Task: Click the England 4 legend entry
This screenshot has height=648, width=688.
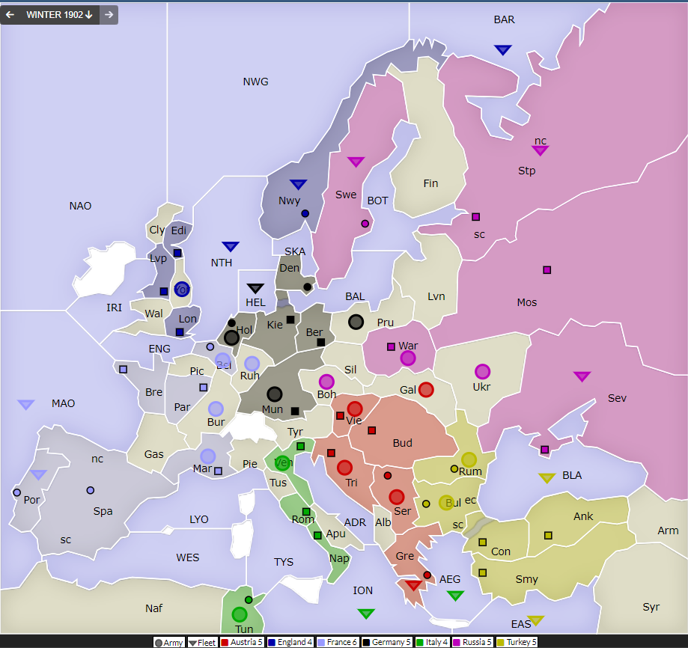Action: [x=290, y=642]
